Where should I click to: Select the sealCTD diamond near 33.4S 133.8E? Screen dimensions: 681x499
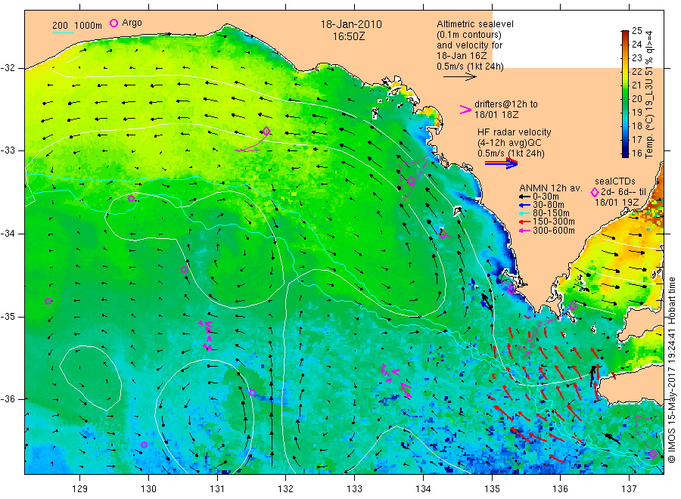click(x=411, y=181)
